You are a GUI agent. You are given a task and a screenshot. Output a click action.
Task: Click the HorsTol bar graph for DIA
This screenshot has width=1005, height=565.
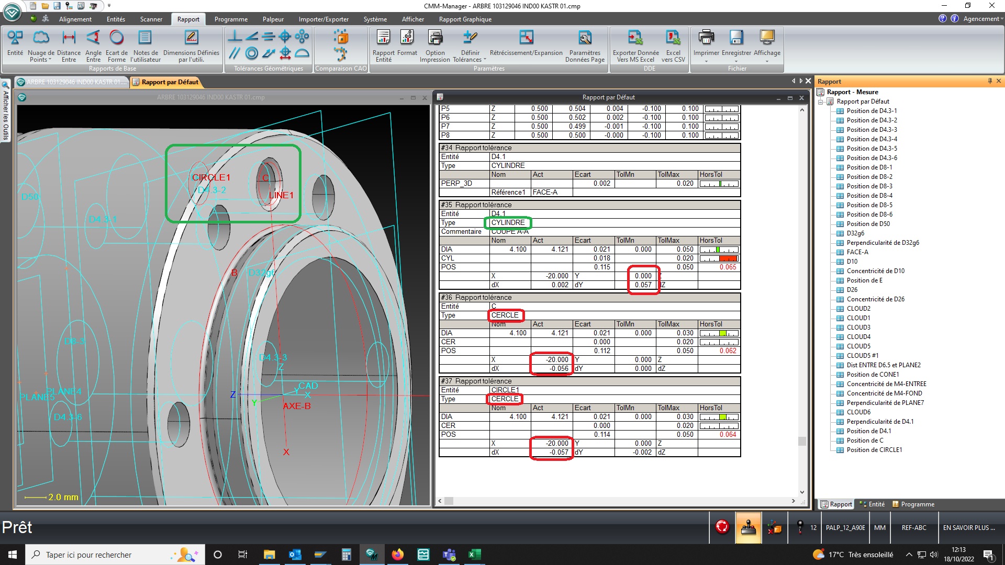(x=721, y=250)
